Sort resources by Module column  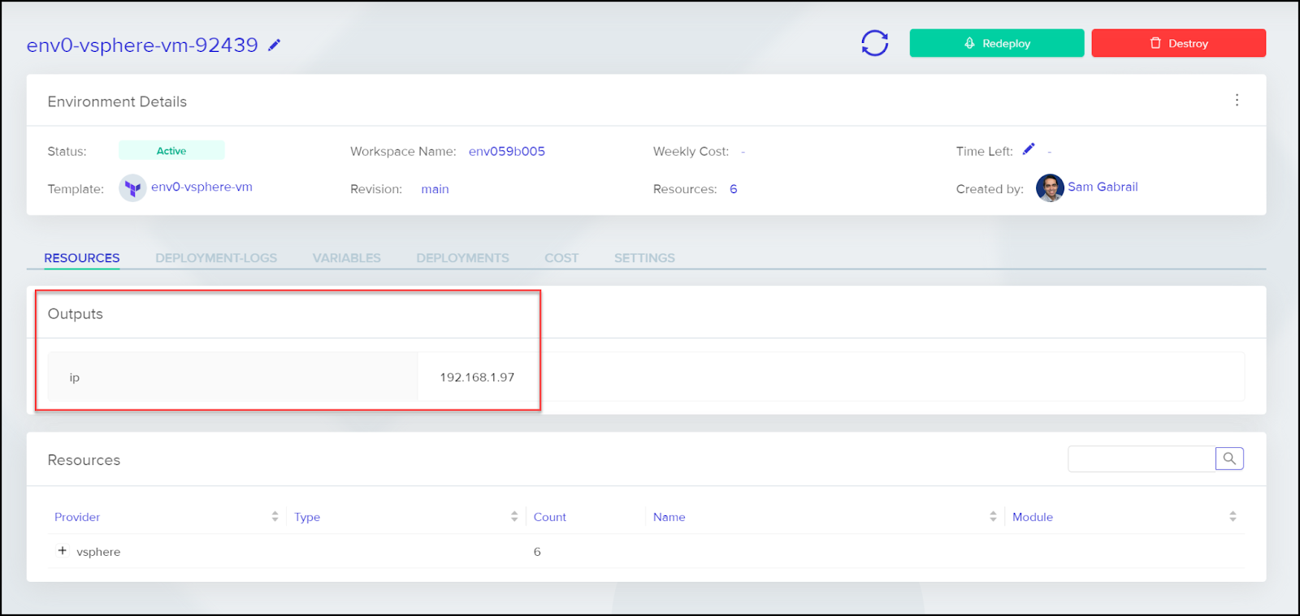click(1233, 516)
